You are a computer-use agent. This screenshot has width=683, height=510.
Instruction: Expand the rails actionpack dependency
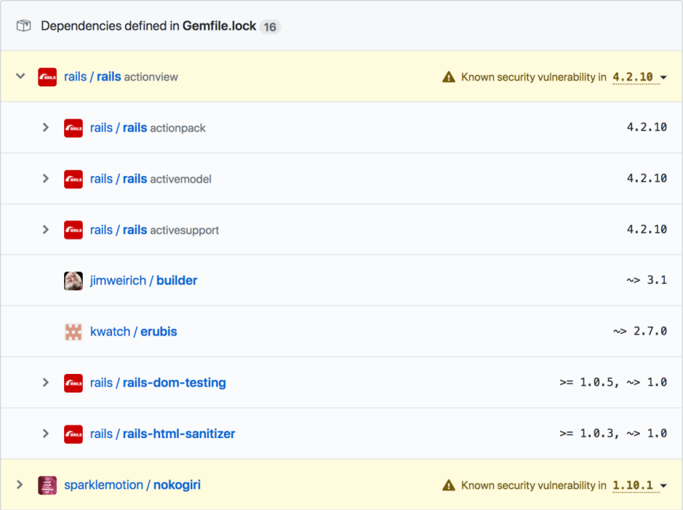tap(45, 127)
